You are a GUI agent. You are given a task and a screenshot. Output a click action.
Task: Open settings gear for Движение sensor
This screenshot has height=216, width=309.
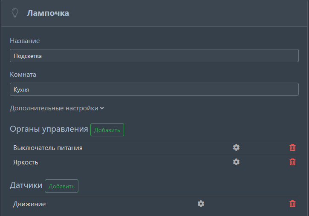(201, 204)
